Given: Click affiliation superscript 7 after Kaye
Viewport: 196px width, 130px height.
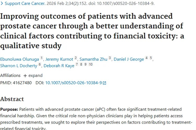Looking at the screenshot, I should click(x=77, y=65).
